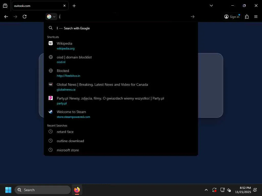Image resolution: width=262 pixels, height=196 pixels.
Task: Open the Extensions puzzle icon
Action: tap(247, 17)
